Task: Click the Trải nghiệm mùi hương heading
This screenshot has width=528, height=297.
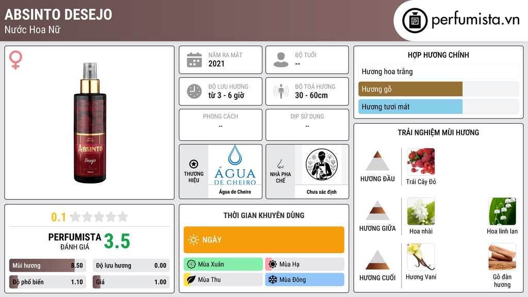Action: coord(438,133)
